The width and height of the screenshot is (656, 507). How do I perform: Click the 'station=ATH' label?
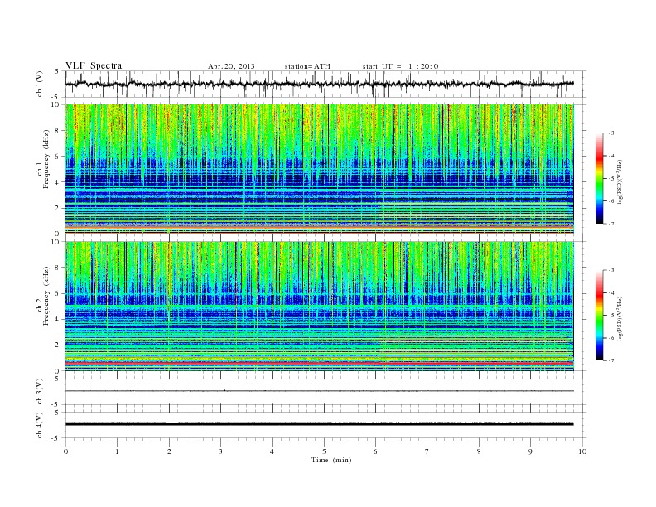307,66
